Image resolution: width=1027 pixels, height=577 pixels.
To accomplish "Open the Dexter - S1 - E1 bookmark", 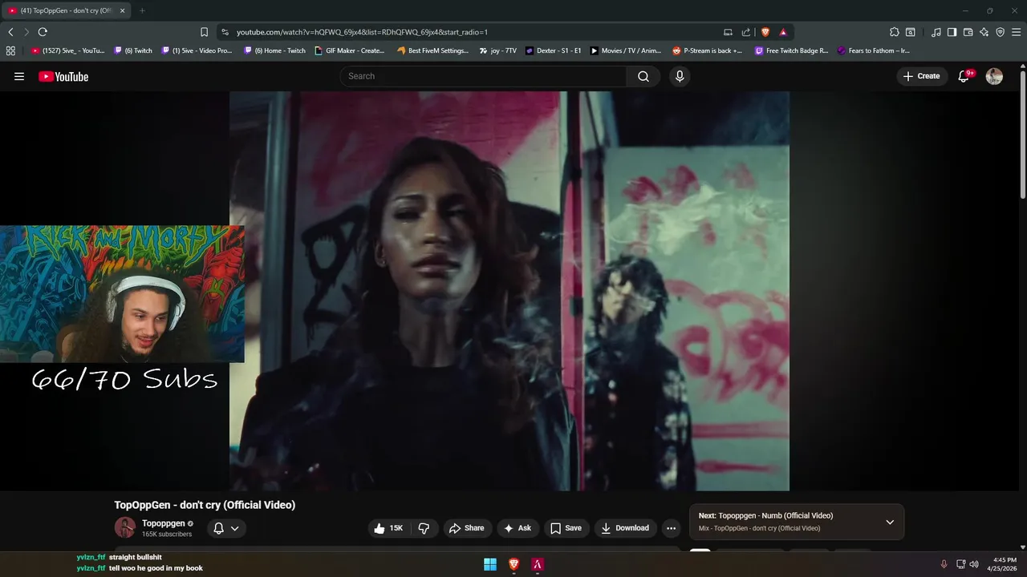I will [x=554, y=50].
